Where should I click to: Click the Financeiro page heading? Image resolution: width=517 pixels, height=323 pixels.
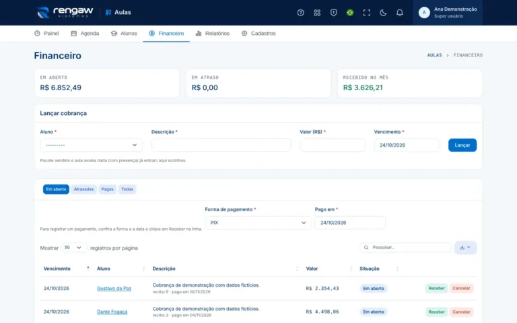pyautogui.click(x=57, y=55)
